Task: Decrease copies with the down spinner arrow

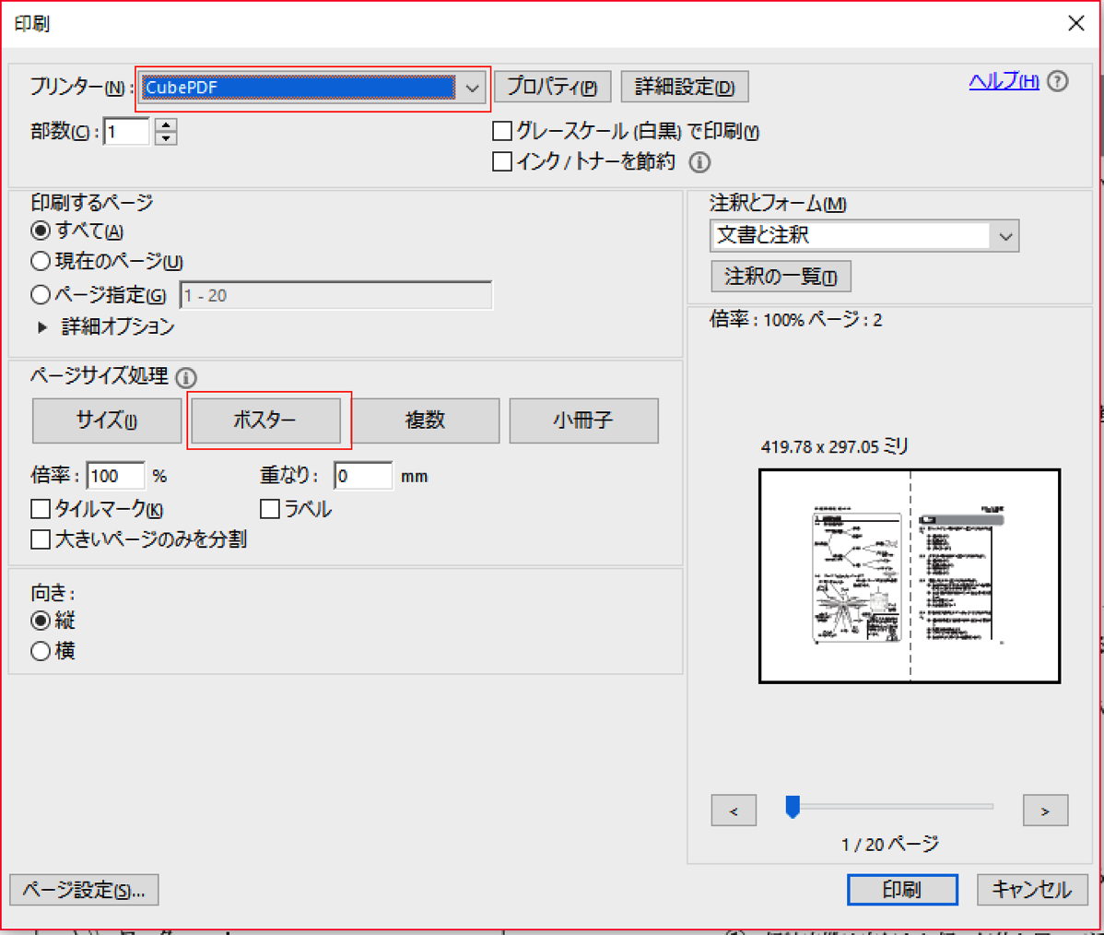Action: (166, 138)
